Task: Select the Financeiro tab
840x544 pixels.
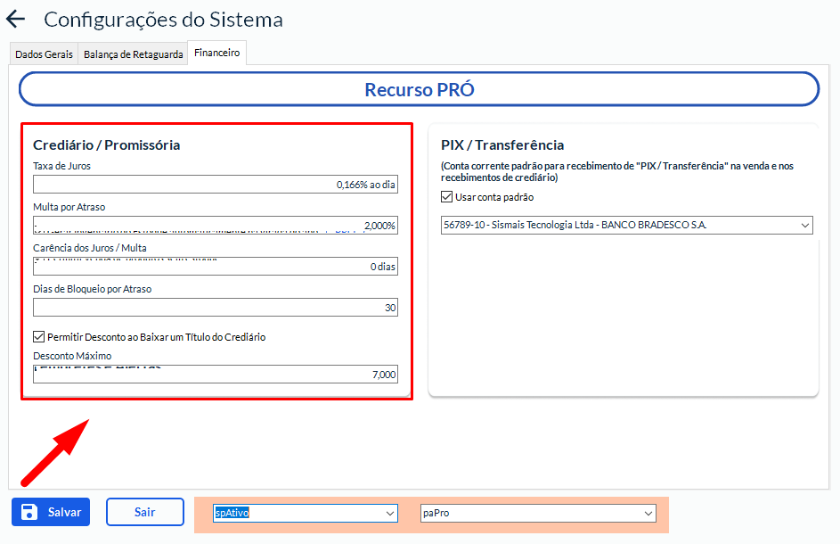Action: point(216,54)
